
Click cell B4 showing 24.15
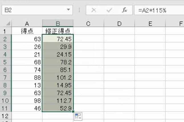tap(58, 54)
